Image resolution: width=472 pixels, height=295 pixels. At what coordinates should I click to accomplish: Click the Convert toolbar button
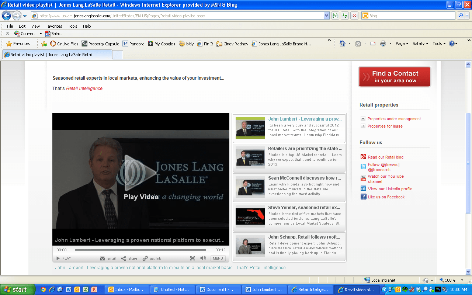[x=25, y=34]
